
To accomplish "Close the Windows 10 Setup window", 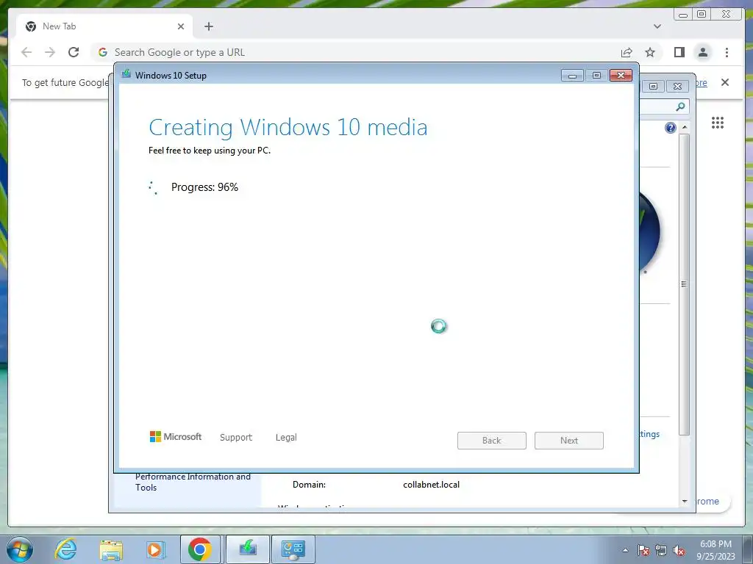I will 621,76.
